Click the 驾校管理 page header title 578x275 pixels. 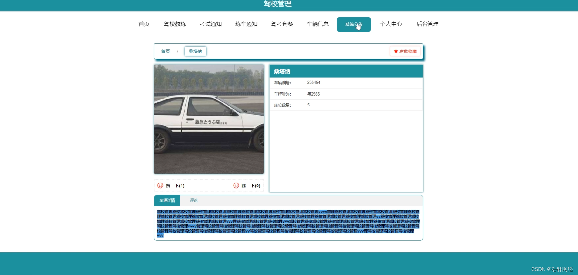click(x=277, y=4)
